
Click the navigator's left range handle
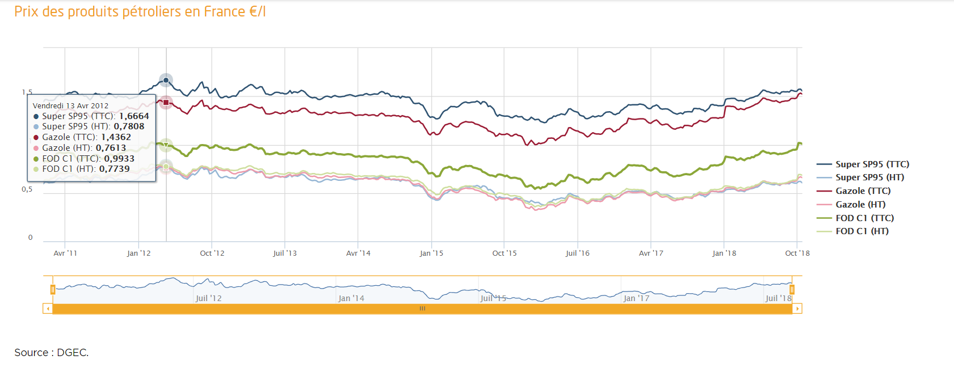[53, 290]
